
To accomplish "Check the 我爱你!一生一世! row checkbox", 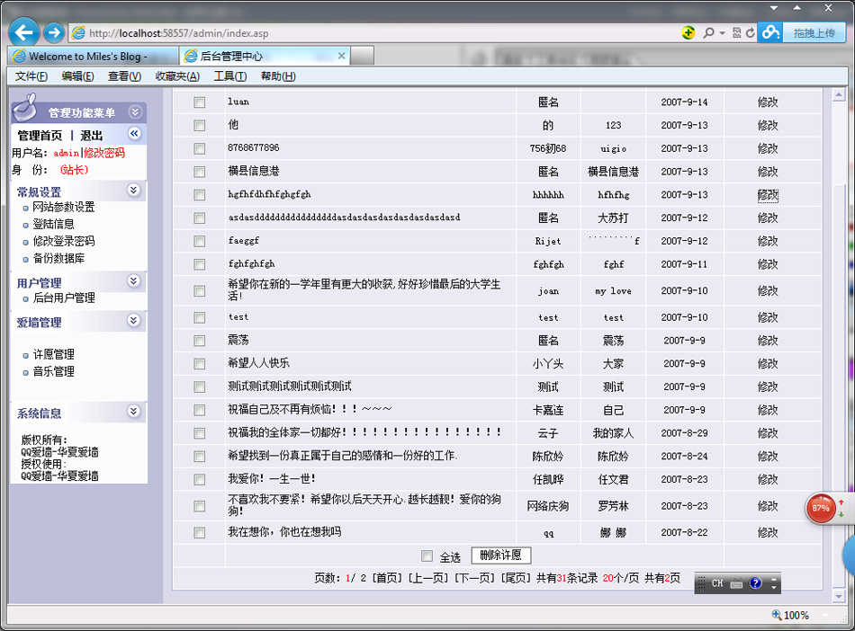I will (x=200, y=480).
